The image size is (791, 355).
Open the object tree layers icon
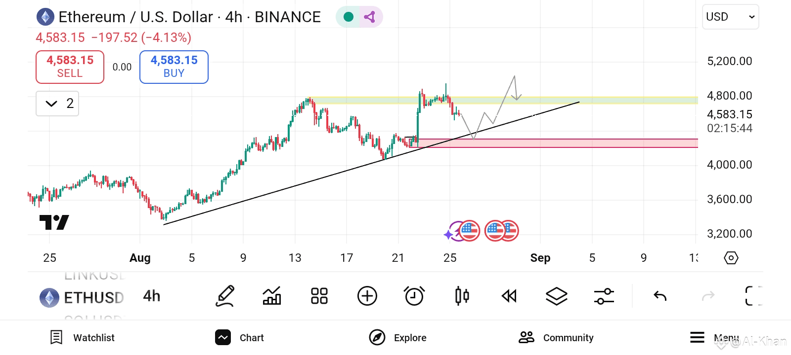[x=556, y=296]
